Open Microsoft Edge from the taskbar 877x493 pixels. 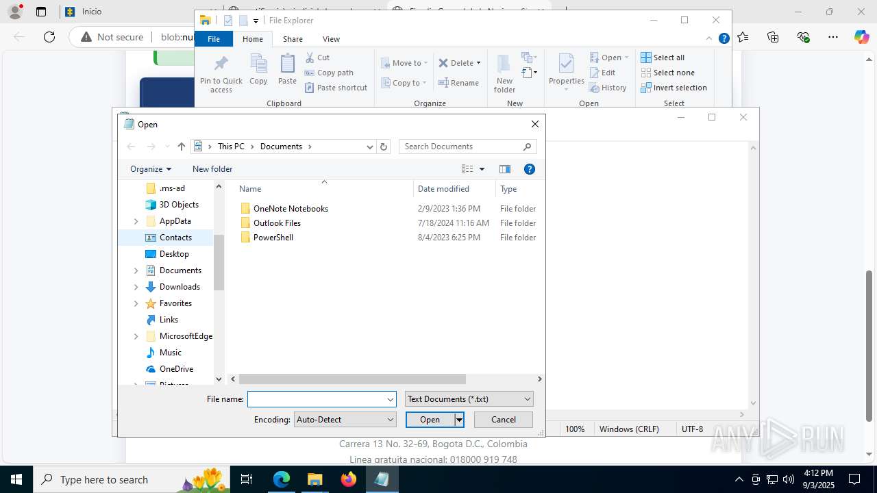(282, 479)
